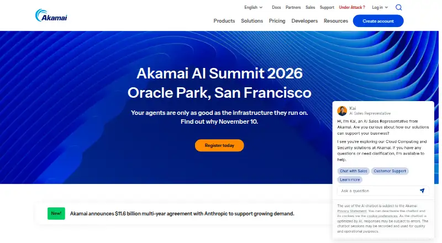Open the search magnifier icon
Screen dimensions: 442x243
pyautogui.click(x=398, y=7)
